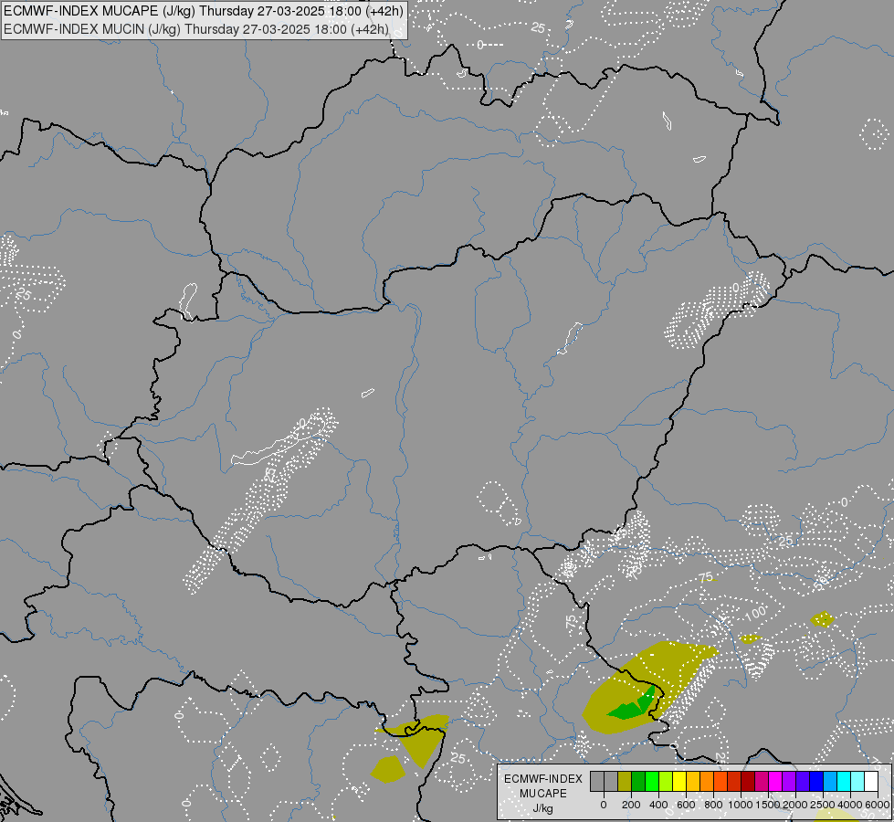Click the legend value 400
Screen dimensions: 894x822
(658, 805)
